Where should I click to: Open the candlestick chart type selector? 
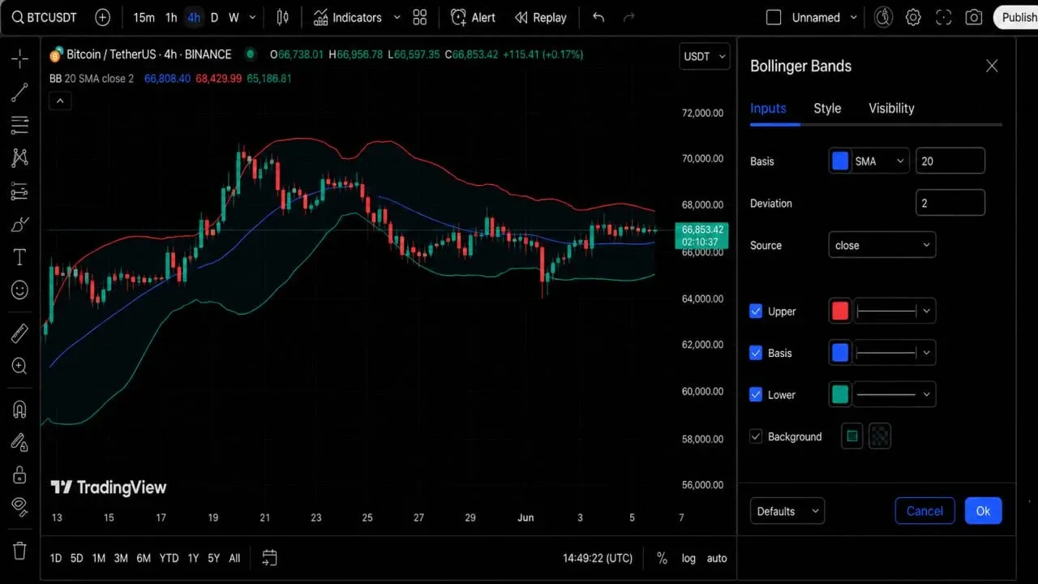pyautogui.click(x=282, y=17)
